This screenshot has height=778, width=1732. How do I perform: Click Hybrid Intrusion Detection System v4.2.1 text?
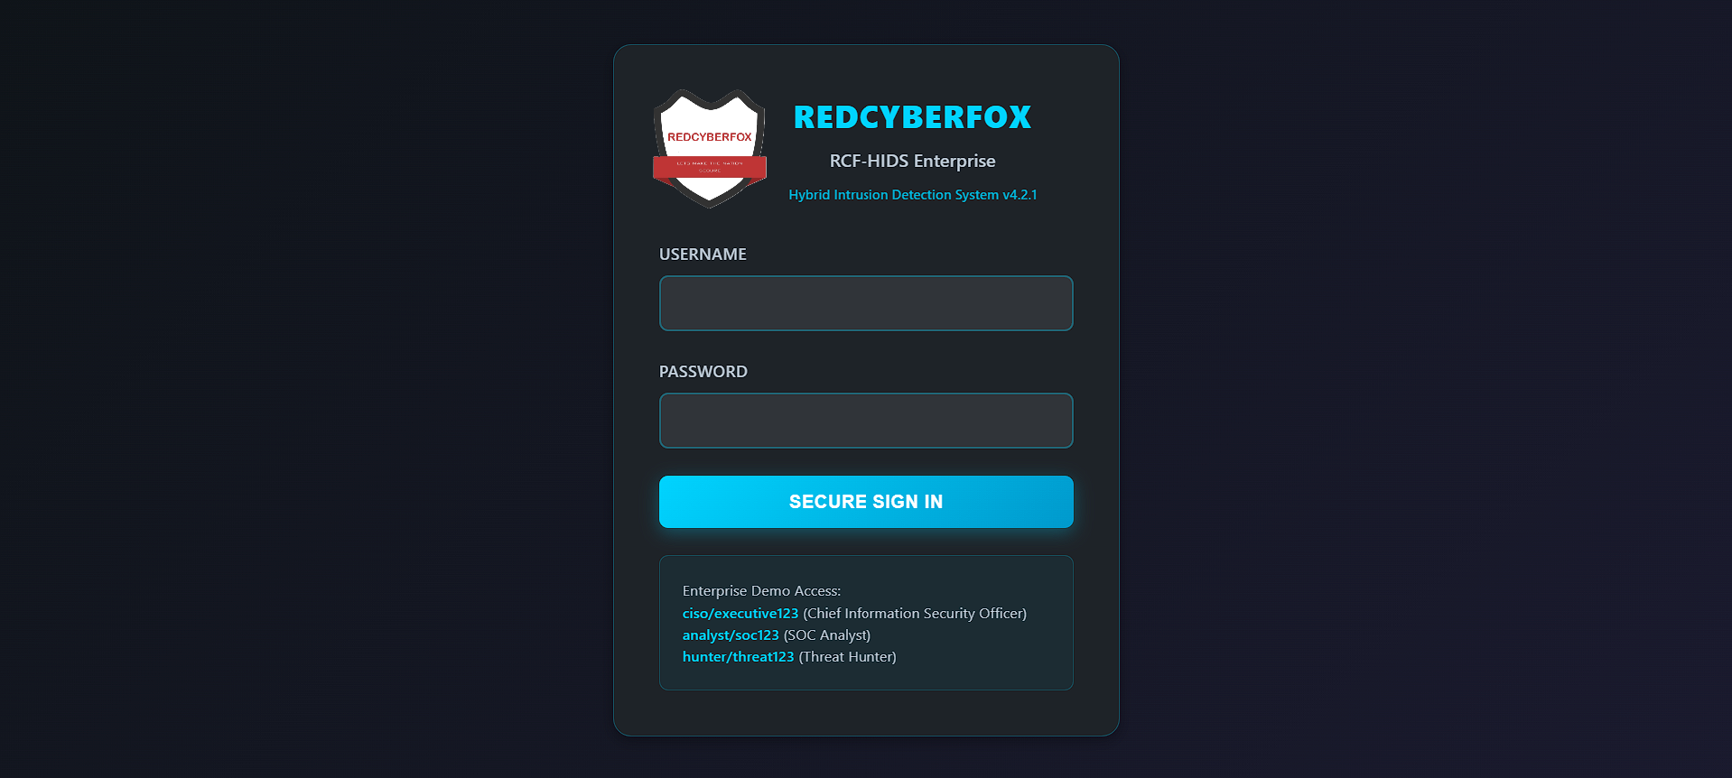912,195
